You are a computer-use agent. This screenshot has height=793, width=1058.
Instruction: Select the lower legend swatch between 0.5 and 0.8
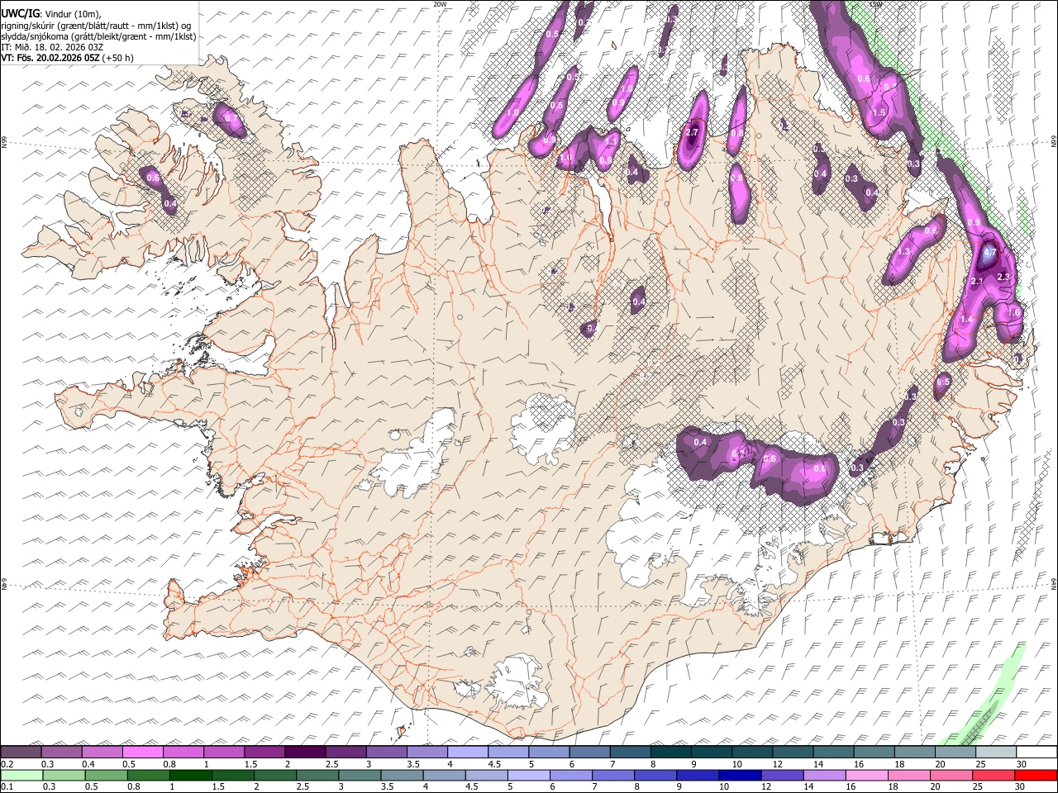[x=106, y=775]
